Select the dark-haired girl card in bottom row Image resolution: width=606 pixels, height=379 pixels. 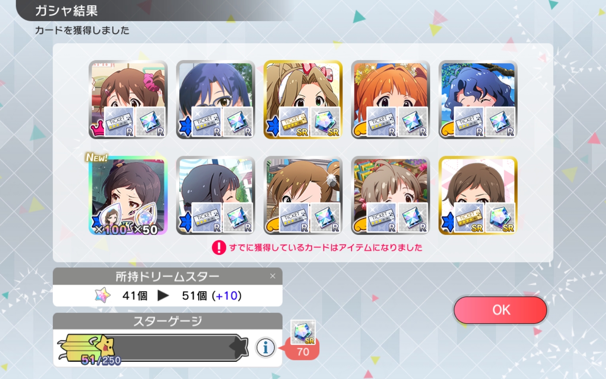point(216,196)
